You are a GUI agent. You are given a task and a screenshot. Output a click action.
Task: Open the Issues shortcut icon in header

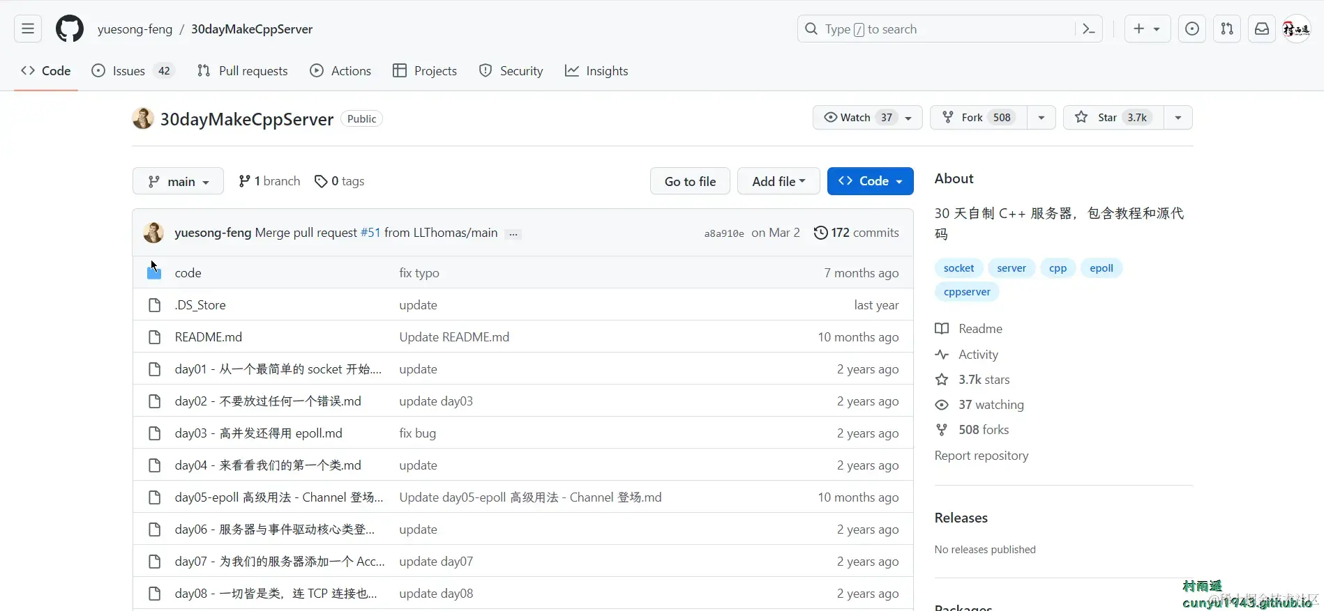coord(1192,29)
